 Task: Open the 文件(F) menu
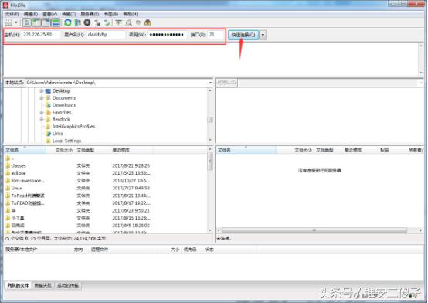12,14
